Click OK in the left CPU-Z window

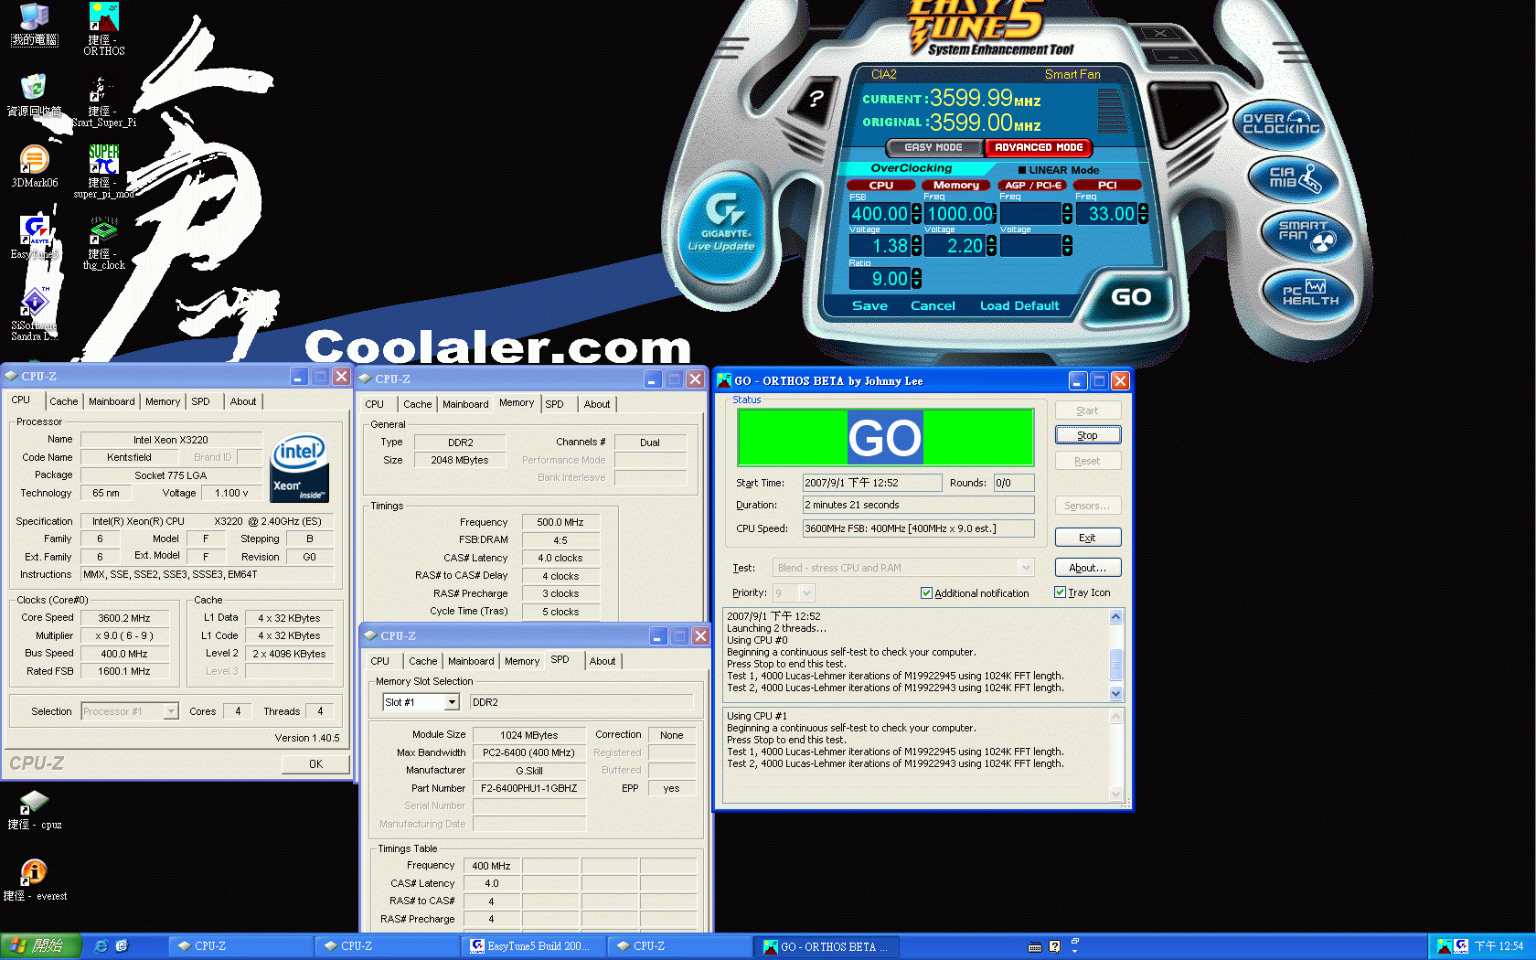[x=315, y=764]
